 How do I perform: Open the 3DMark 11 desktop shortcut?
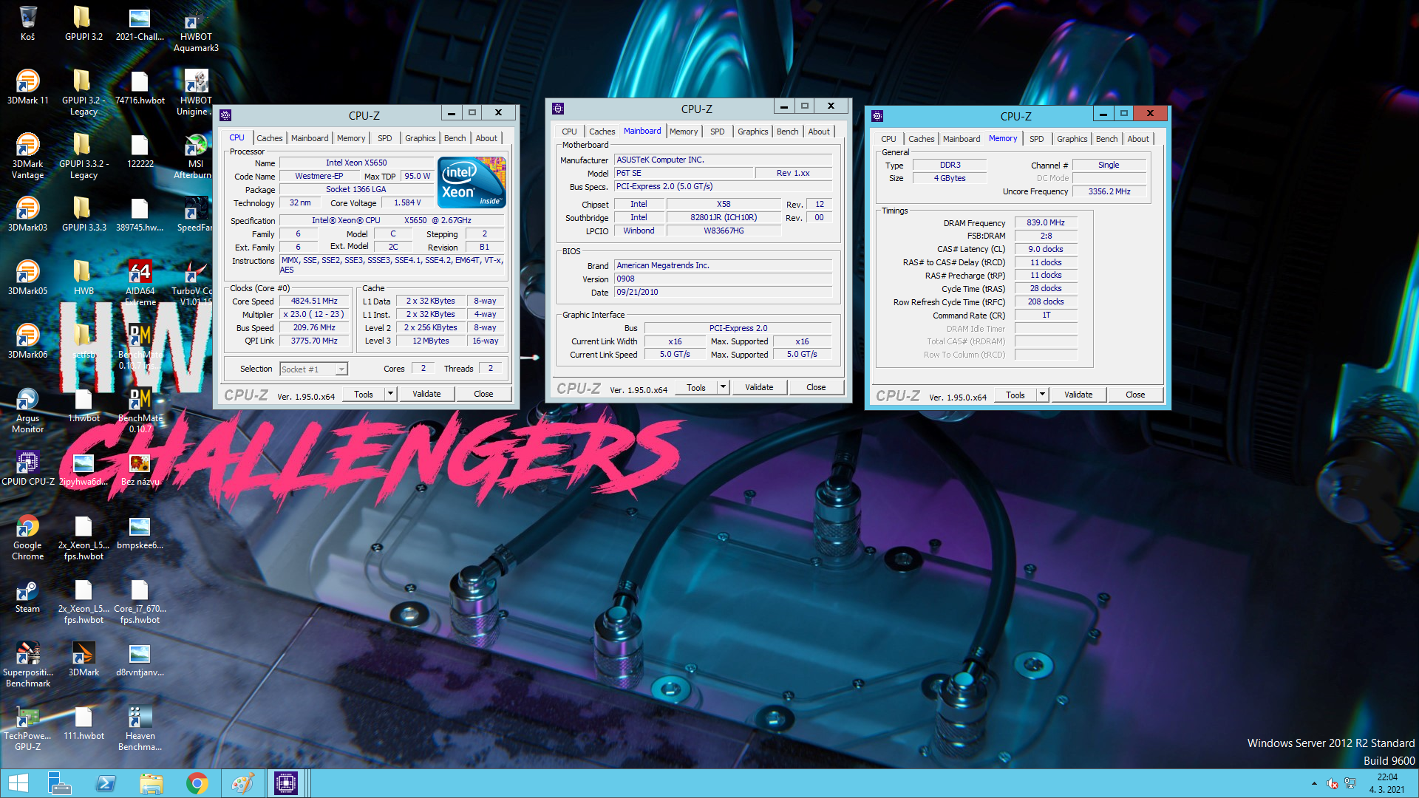pyautogui.click(x=27, y=86)
